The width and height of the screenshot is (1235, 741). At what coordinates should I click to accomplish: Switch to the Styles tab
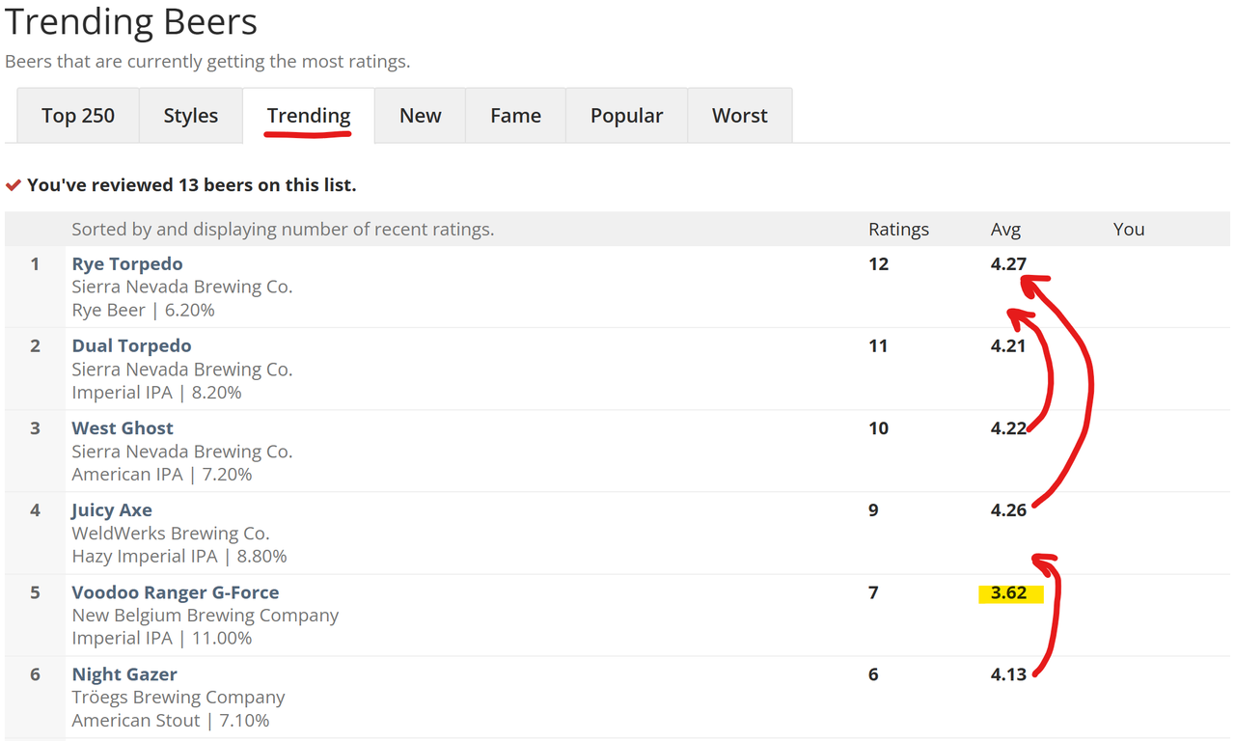click(x=191, y=116)
